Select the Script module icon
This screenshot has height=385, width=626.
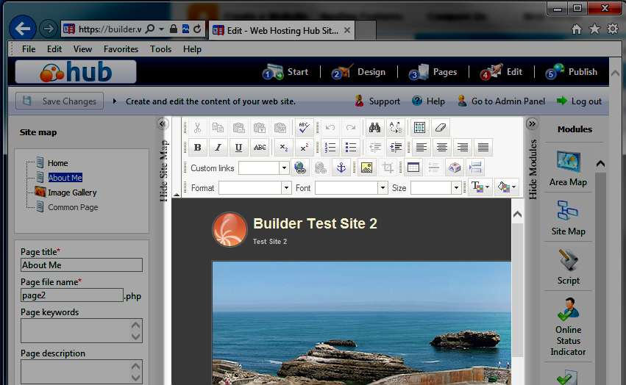click(x=568, y=261)
